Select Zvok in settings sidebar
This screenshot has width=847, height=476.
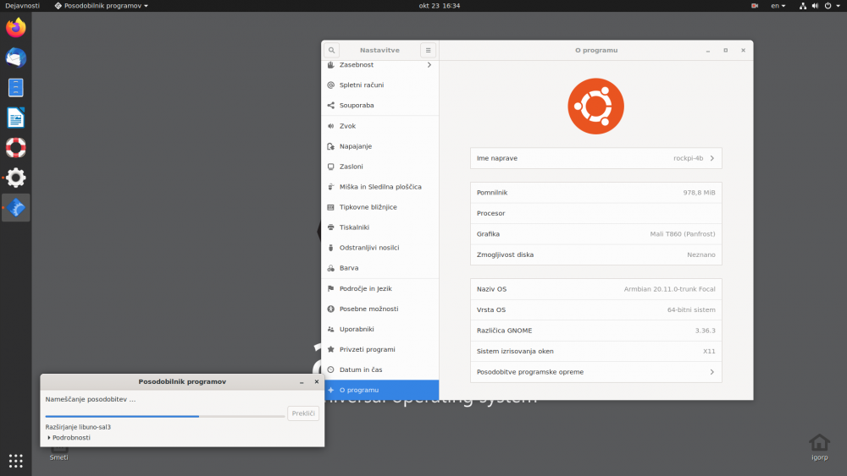tap(348, 126)
